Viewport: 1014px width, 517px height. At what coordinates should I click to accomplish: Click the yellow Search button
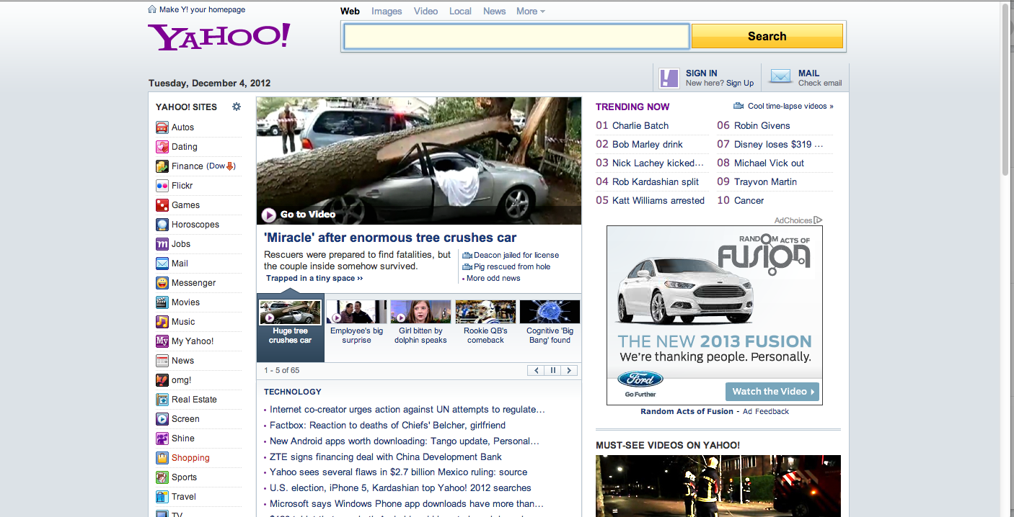pos(767,35)
